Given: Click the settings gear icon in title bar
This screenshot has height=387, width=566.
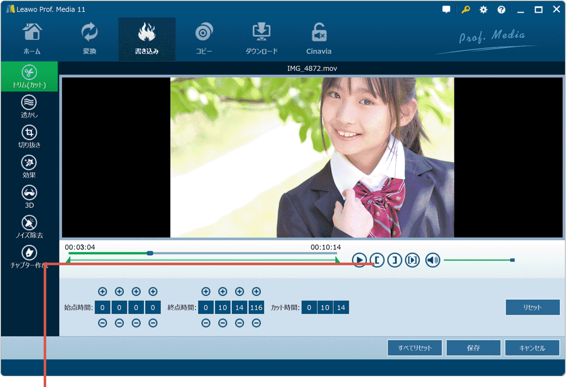Looking at the screenshot, I should tap(483, 10).
